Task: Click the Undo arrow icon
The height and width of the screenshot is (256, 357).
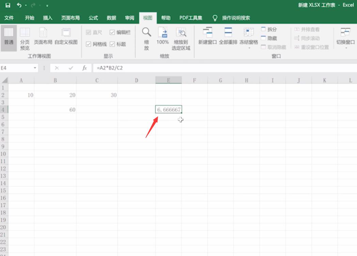Action: pyautogui.click(x=19, y=5)
